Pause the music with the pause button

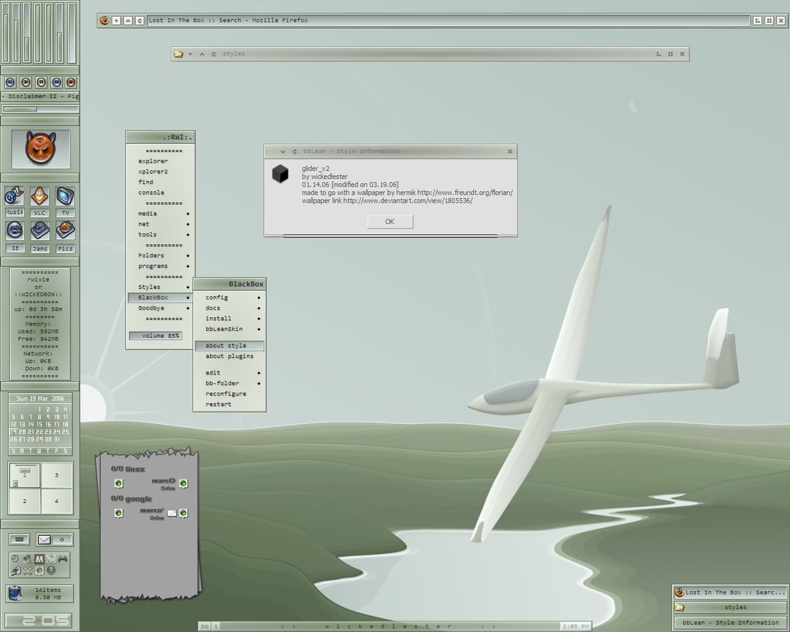coord(41,82)
